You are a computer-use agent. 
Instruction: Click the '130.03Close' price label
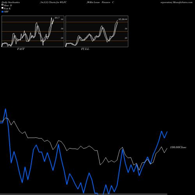tap(178, 147)
